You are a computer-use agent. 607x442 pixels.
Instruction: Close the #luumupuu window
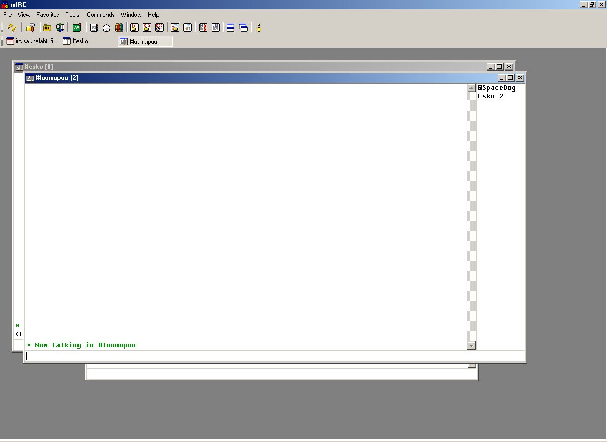pyautogui.click(x=520, y=78)
